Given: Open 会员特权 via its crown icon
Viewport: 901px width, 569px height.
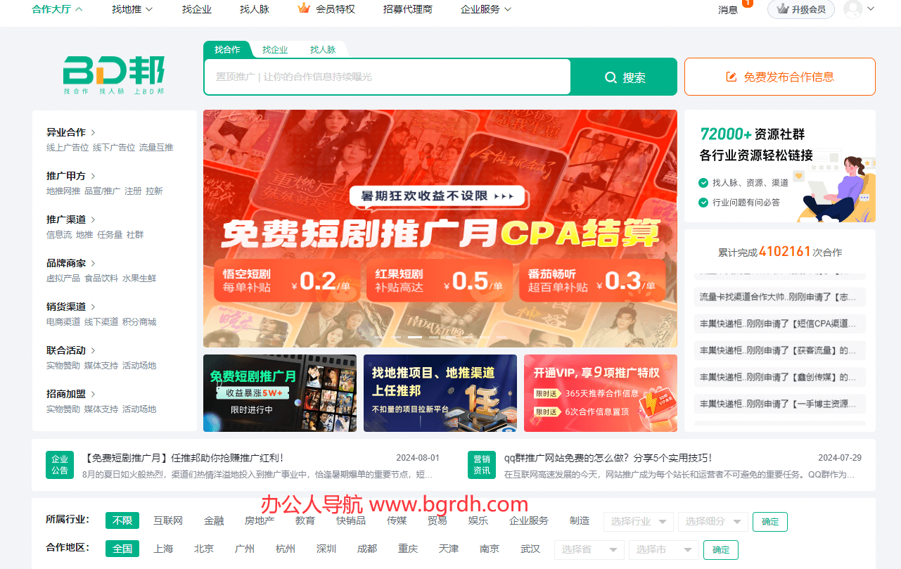Looking at the screenshot, I should 304,8.
